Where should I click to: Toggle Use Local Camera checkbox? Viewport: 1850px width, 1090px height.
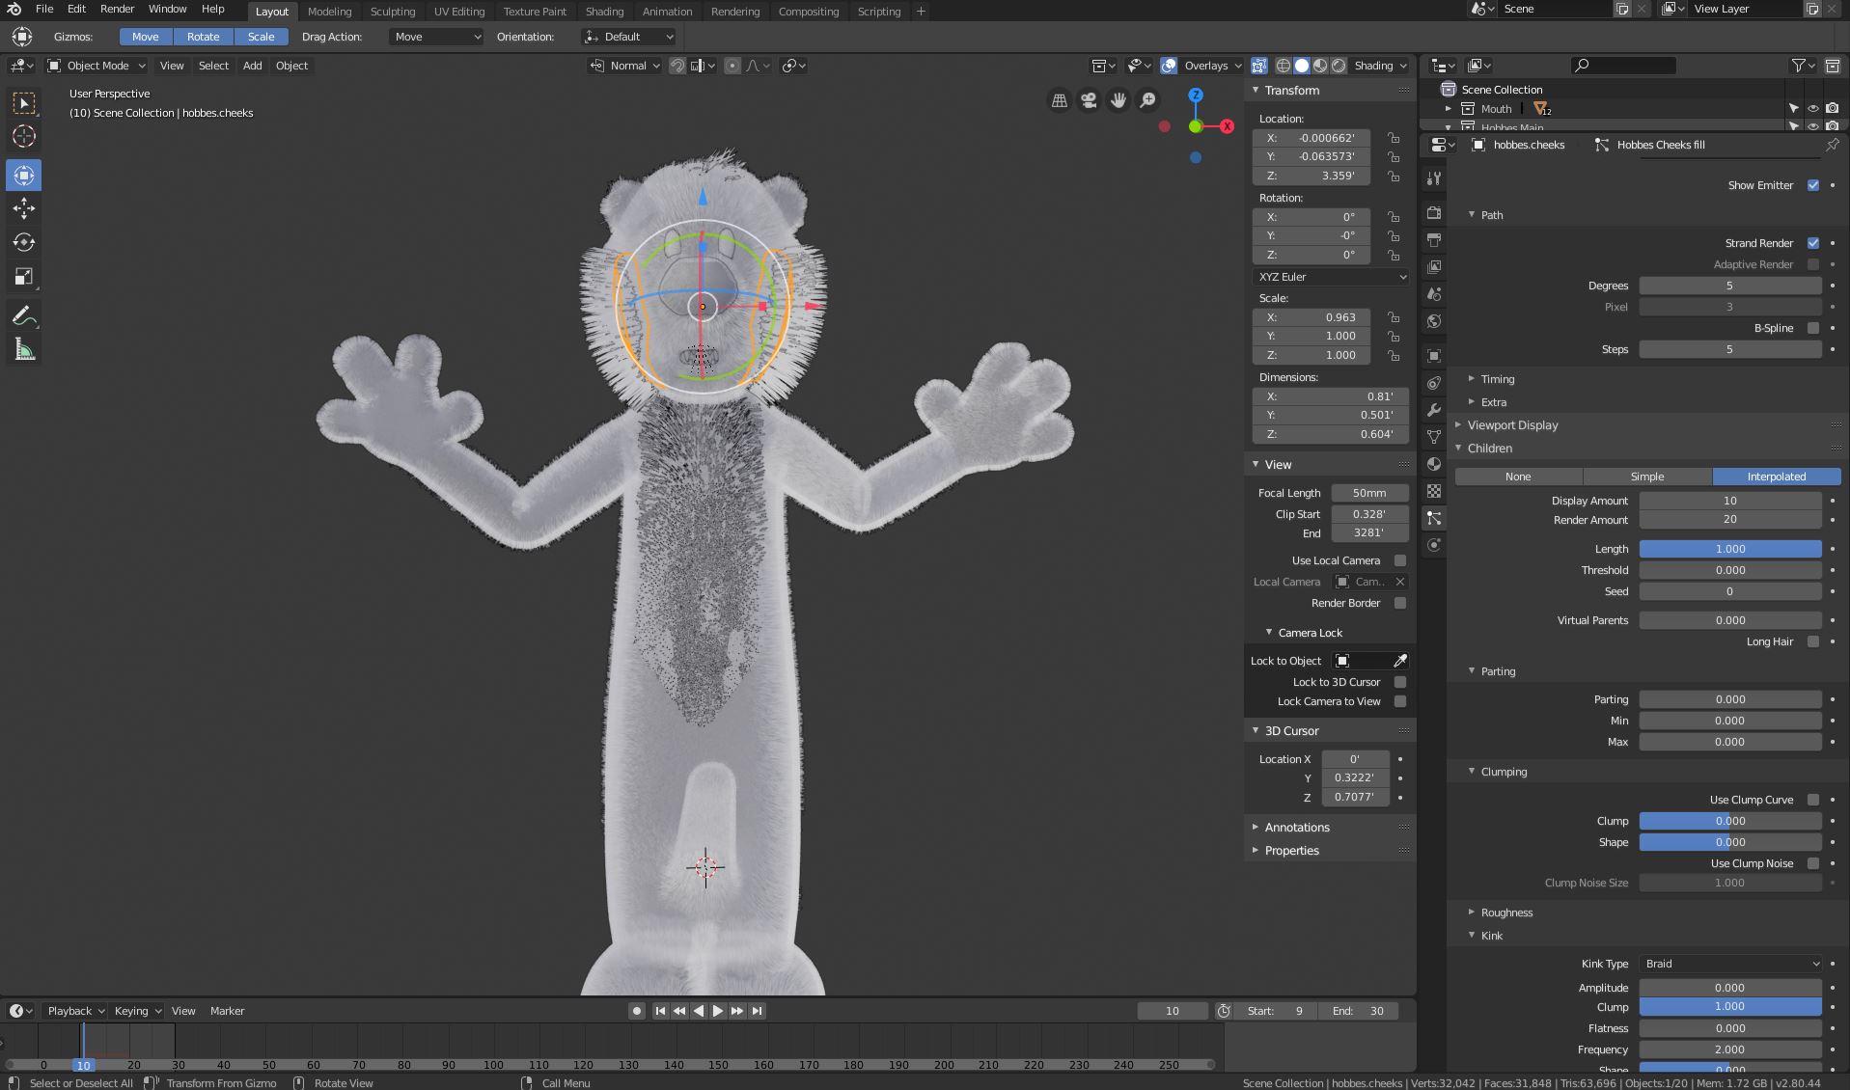[x=1400, y=560]
